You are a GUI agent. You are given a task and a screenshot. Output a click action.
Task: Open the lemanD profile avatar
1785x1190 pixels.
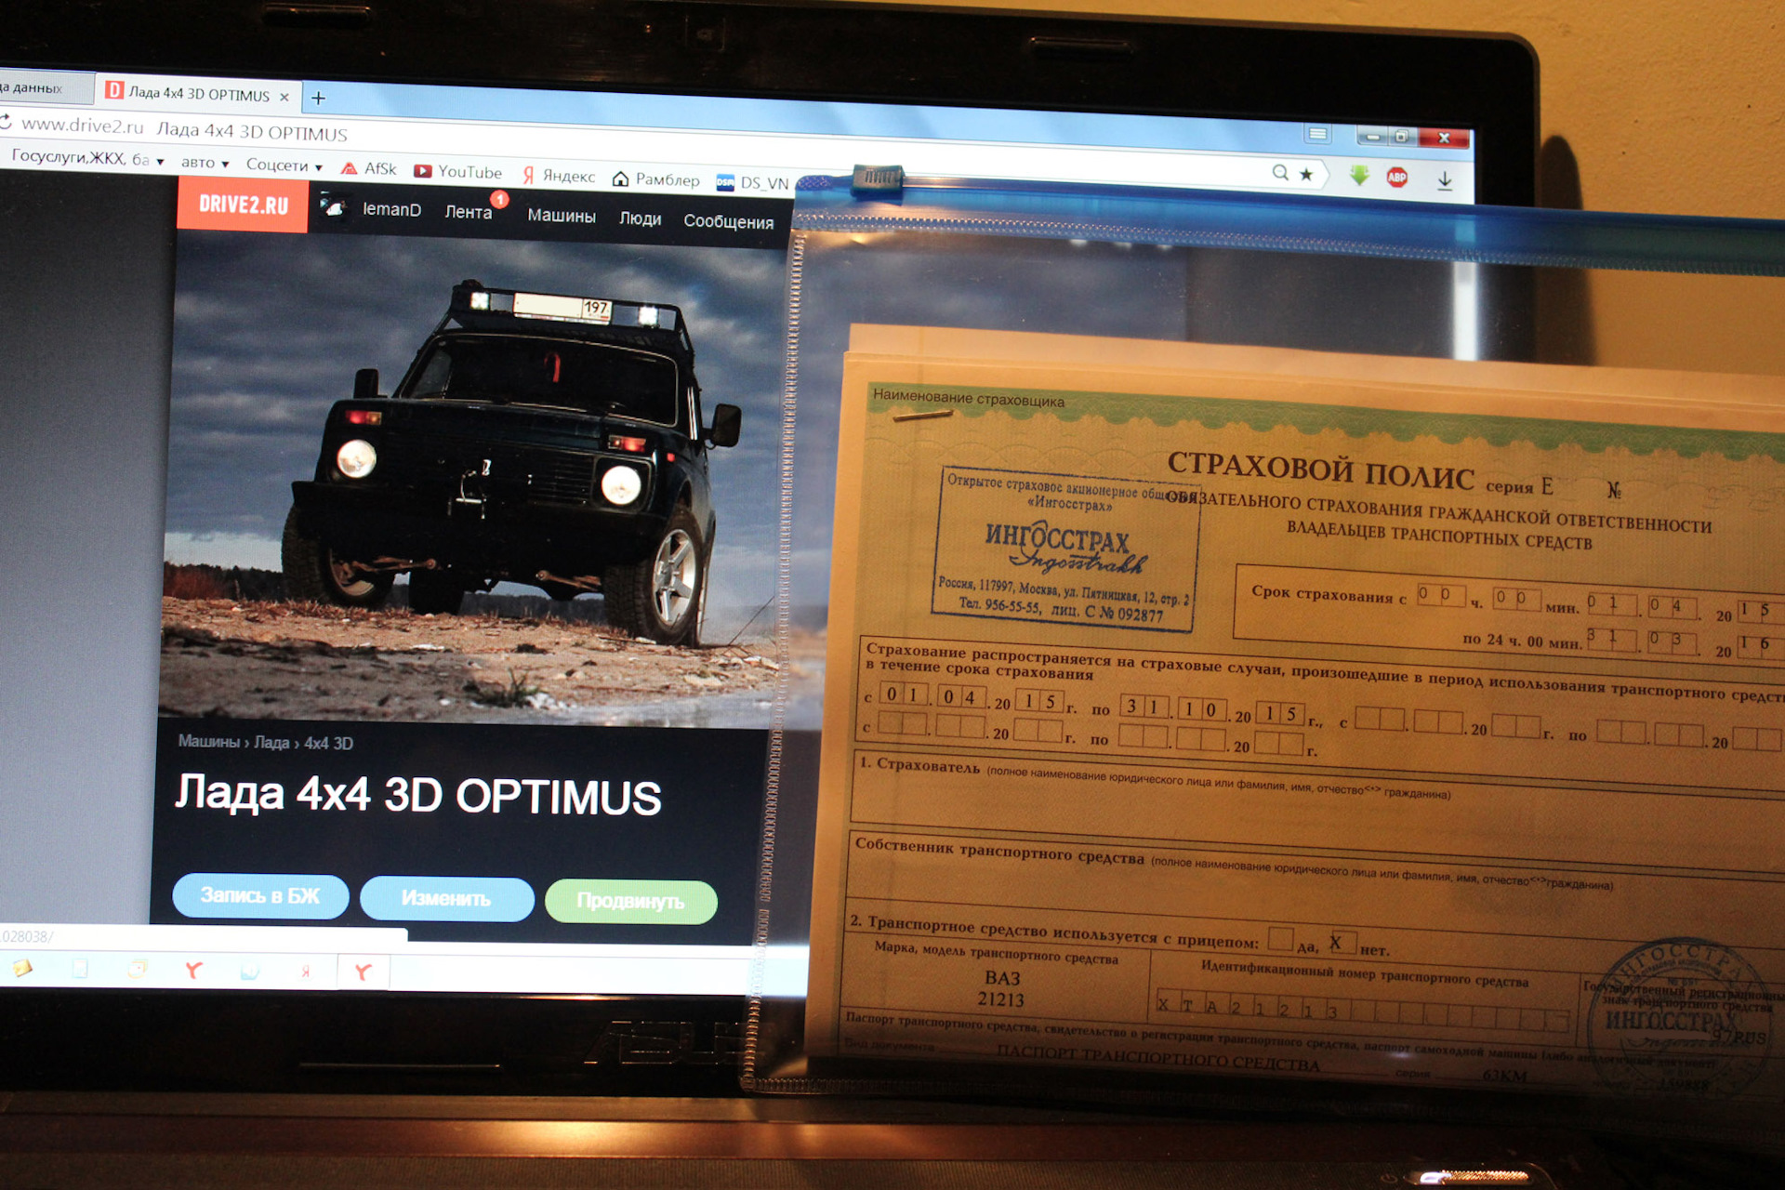click(334, 206)
